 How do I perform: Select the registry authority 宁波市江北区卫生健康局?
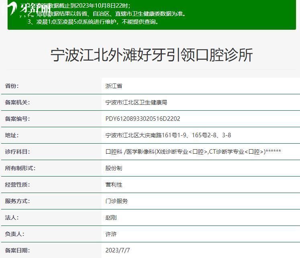point(136,102)
